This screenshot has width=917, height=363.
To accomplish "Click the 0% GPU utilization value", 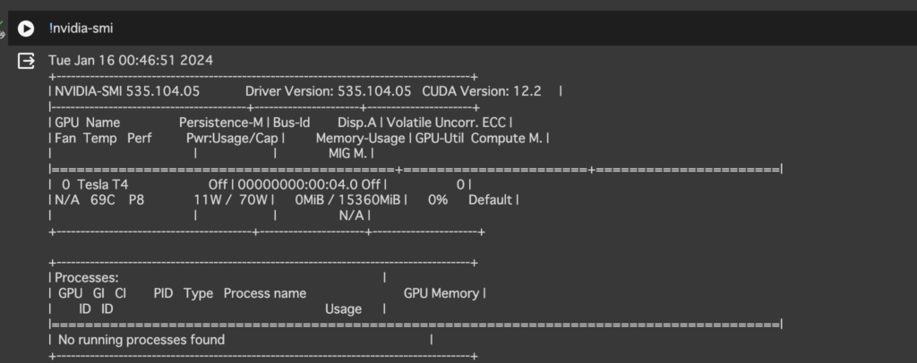I will click(x=437, y=199).
